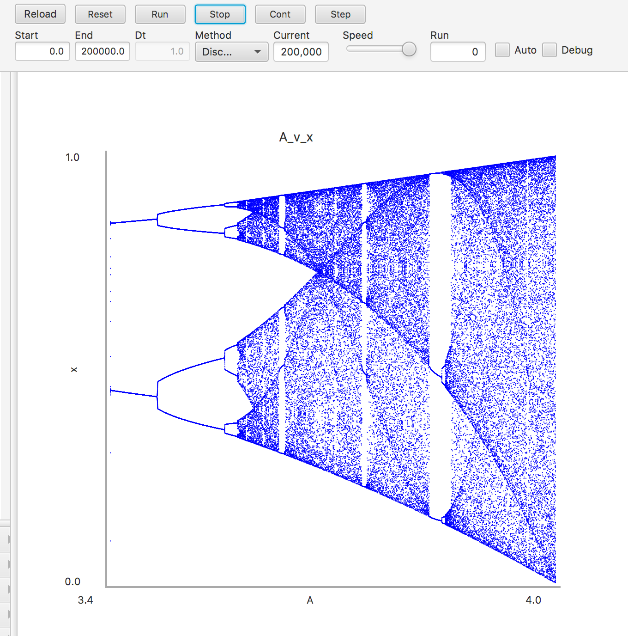The height and width of the screenshot is (636, 628).
Task: Click the A_v_x plot title
Action: (296, 137)
